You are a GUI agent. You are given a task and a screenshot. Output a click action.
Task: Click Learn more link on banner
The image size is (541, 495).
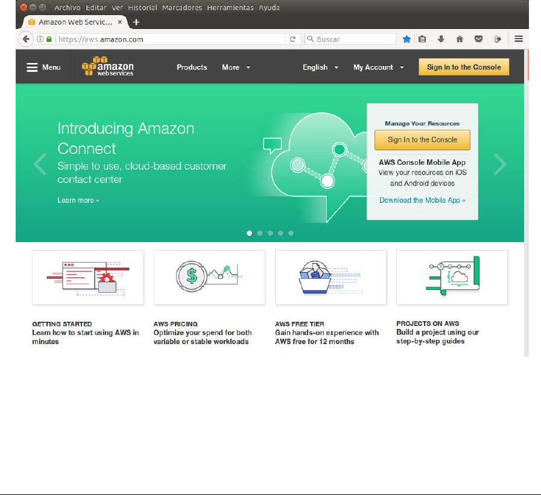click(x=78, y=200)
